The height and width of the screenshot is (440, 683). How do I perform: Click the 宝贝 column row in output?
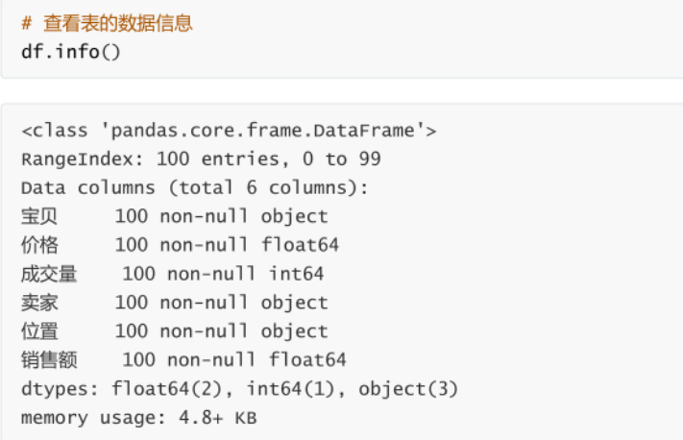point(175,216)
